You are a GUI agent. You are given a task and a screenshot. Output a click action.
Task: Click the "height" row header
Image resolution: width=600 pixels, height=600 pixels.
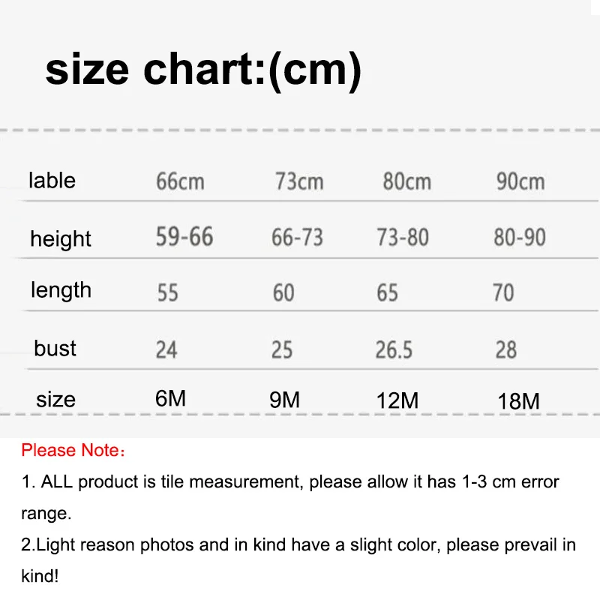coord(60,239)
